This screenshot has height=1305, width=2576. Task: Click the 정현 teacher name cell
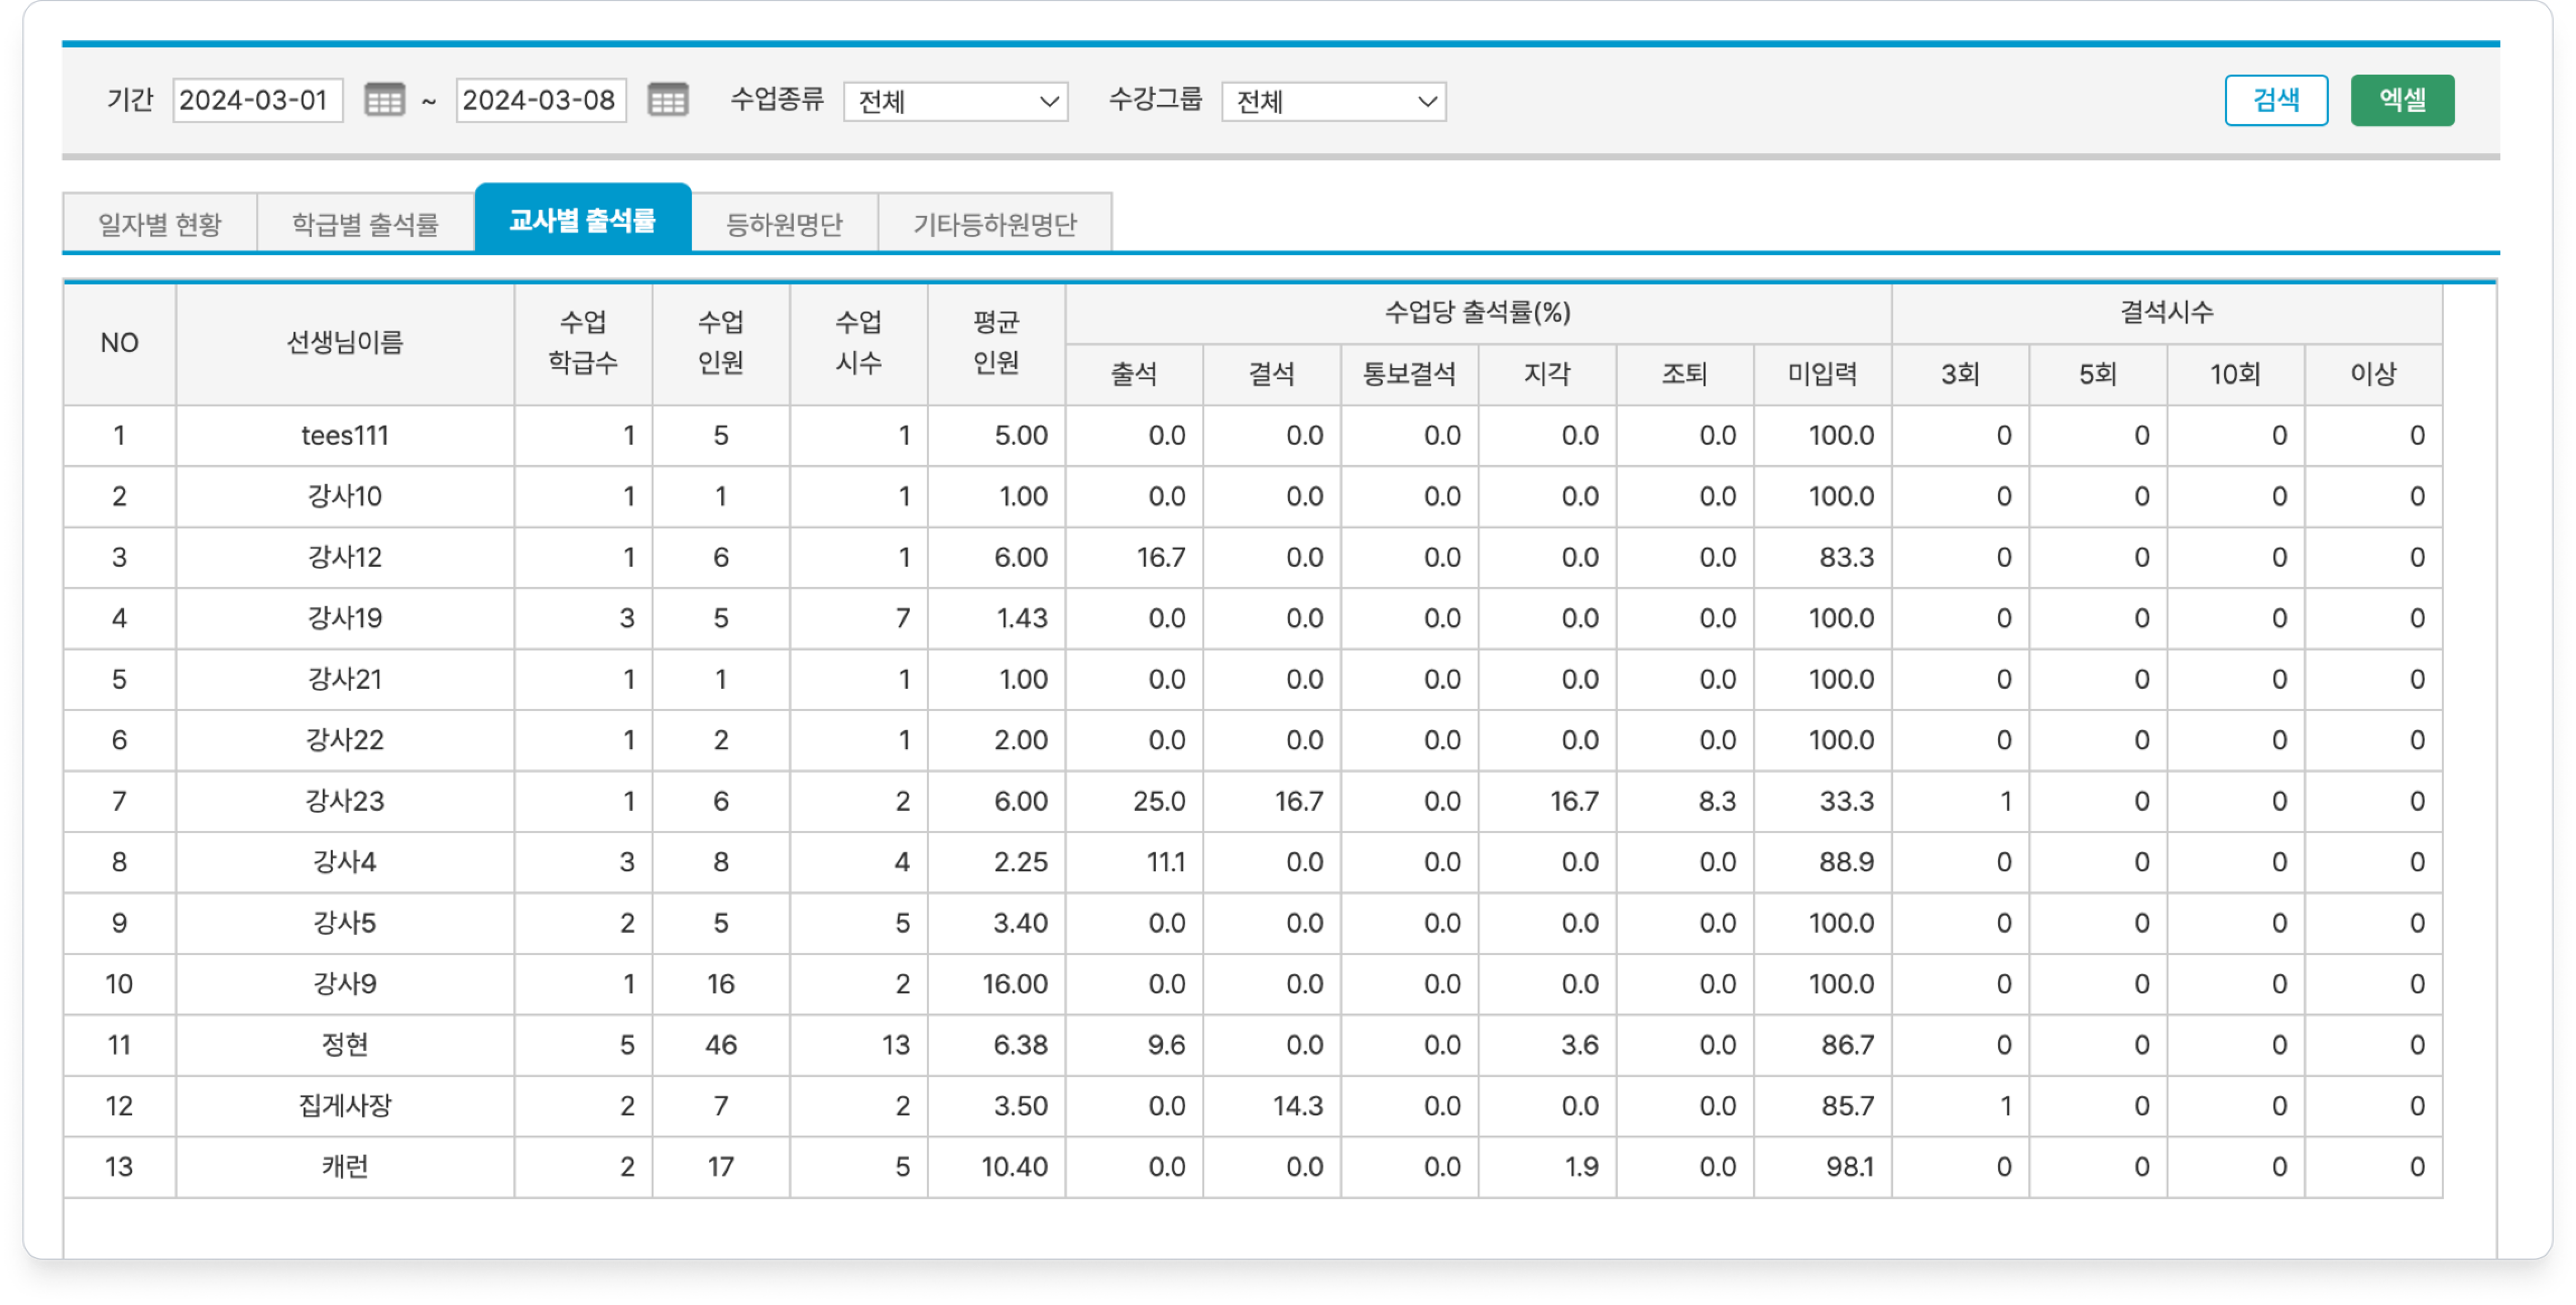[345, 1045]
